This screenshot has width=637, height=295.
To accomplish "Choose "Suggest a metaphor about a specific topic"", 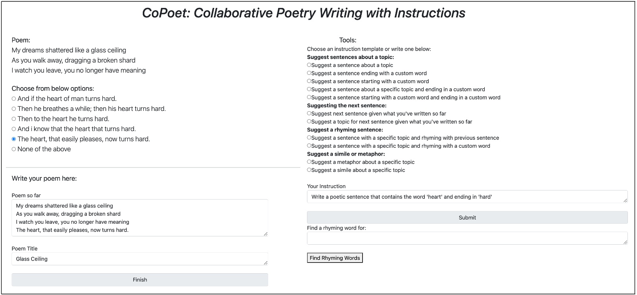I will tap(309, 162).
